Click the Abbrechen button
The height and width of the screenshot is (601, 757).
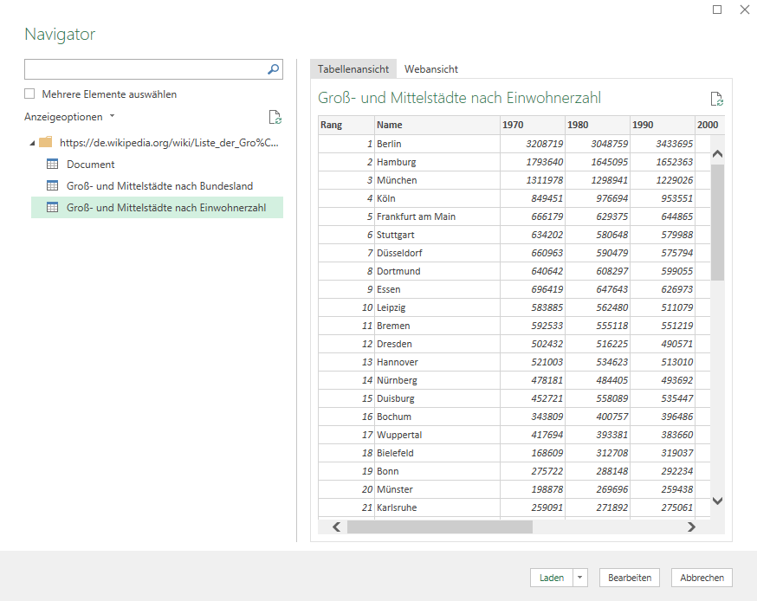click(x=702, y=578)
